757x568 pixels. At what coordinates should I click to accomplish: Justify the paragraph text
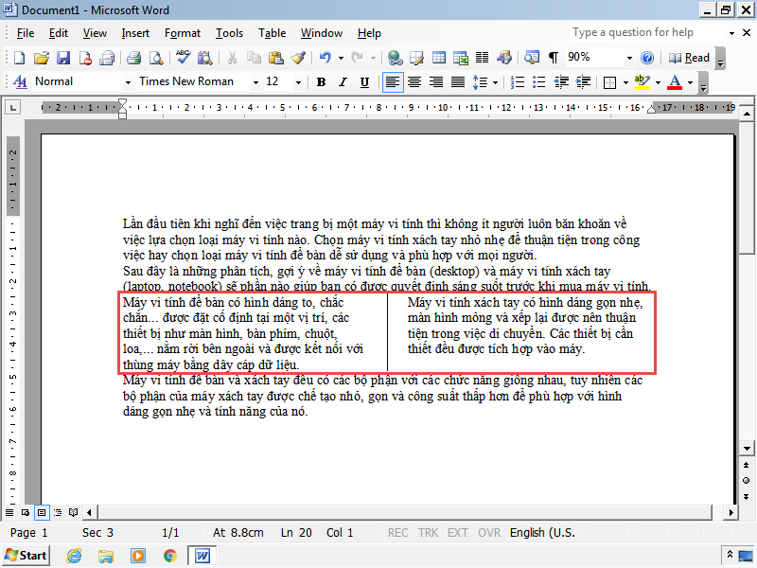(458, 82)
